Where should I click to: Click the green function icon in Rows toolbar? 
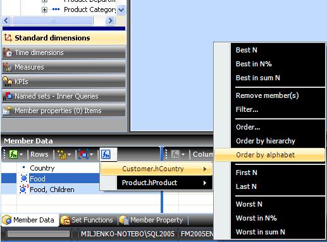tap(13, 154)
